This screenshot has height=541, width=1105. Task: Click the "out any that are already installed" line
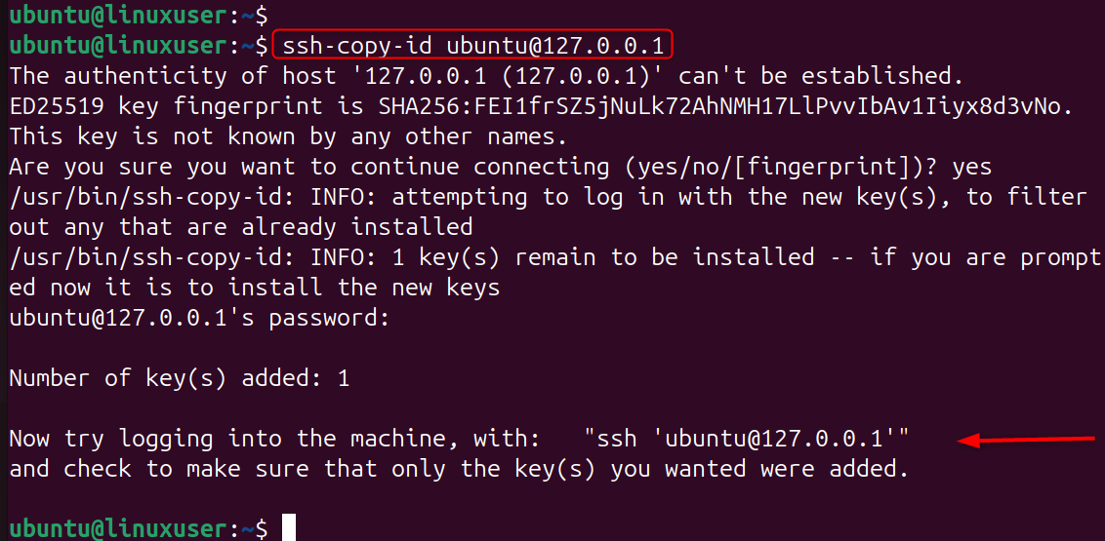(240, 228)
